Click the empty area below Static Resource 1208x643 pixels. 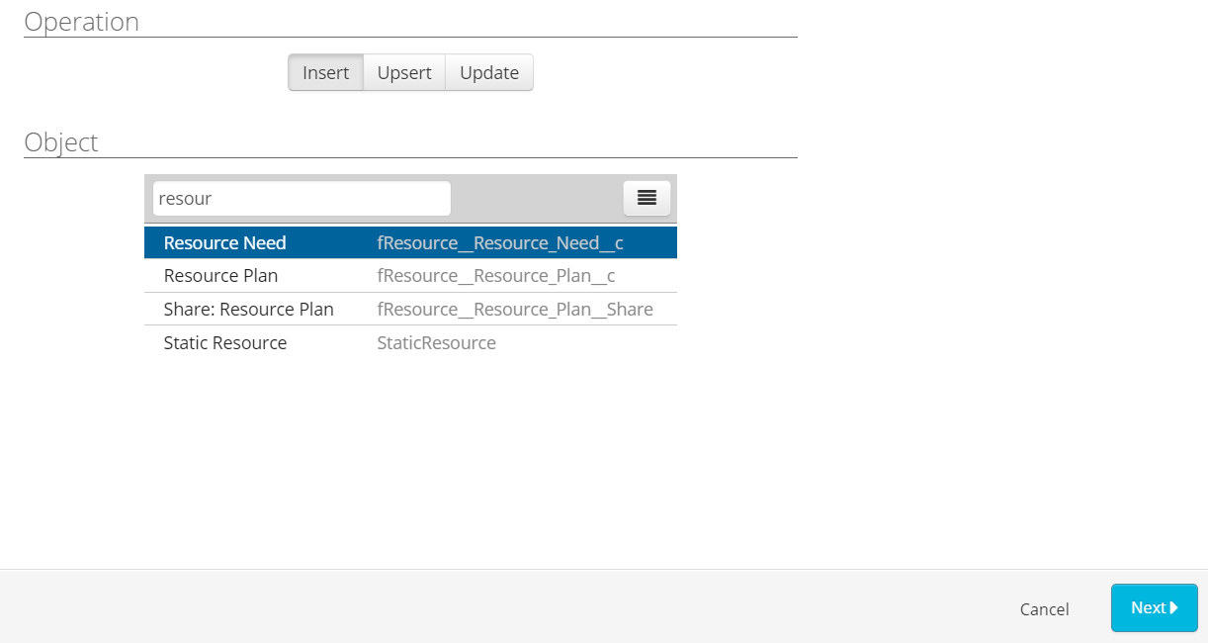pyautogui.click(x=410, y=445)
